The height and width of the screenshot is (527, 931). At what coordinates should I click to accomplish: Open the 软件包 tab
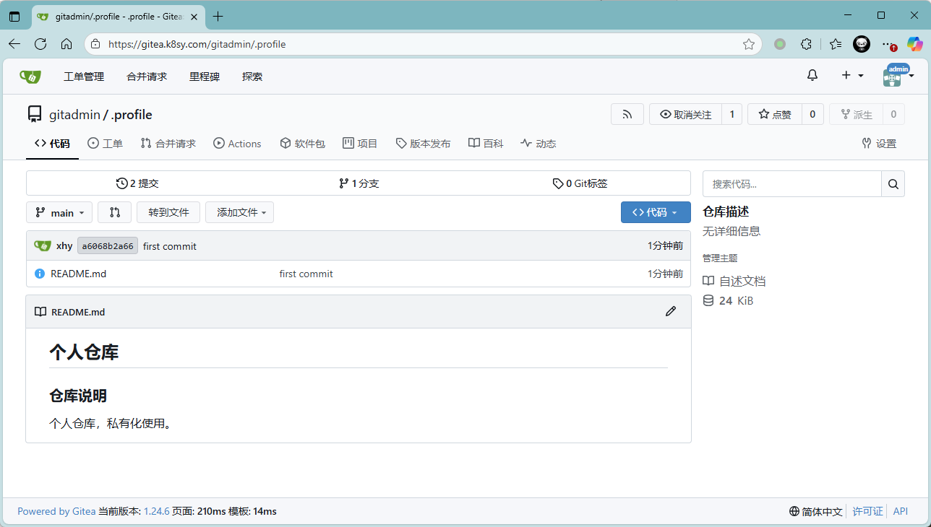point(302,144)
